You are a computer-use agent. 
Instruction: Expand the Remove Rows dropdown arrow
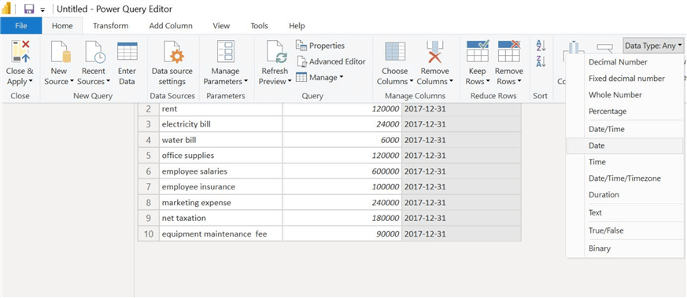(x=519, y=82)
